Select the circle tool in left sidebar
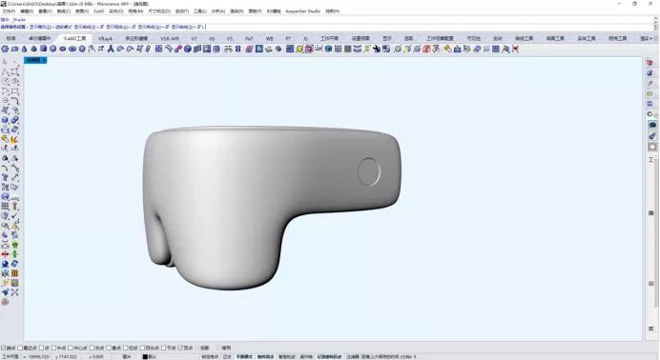This screenshot has height=360, width=660. 5,82
